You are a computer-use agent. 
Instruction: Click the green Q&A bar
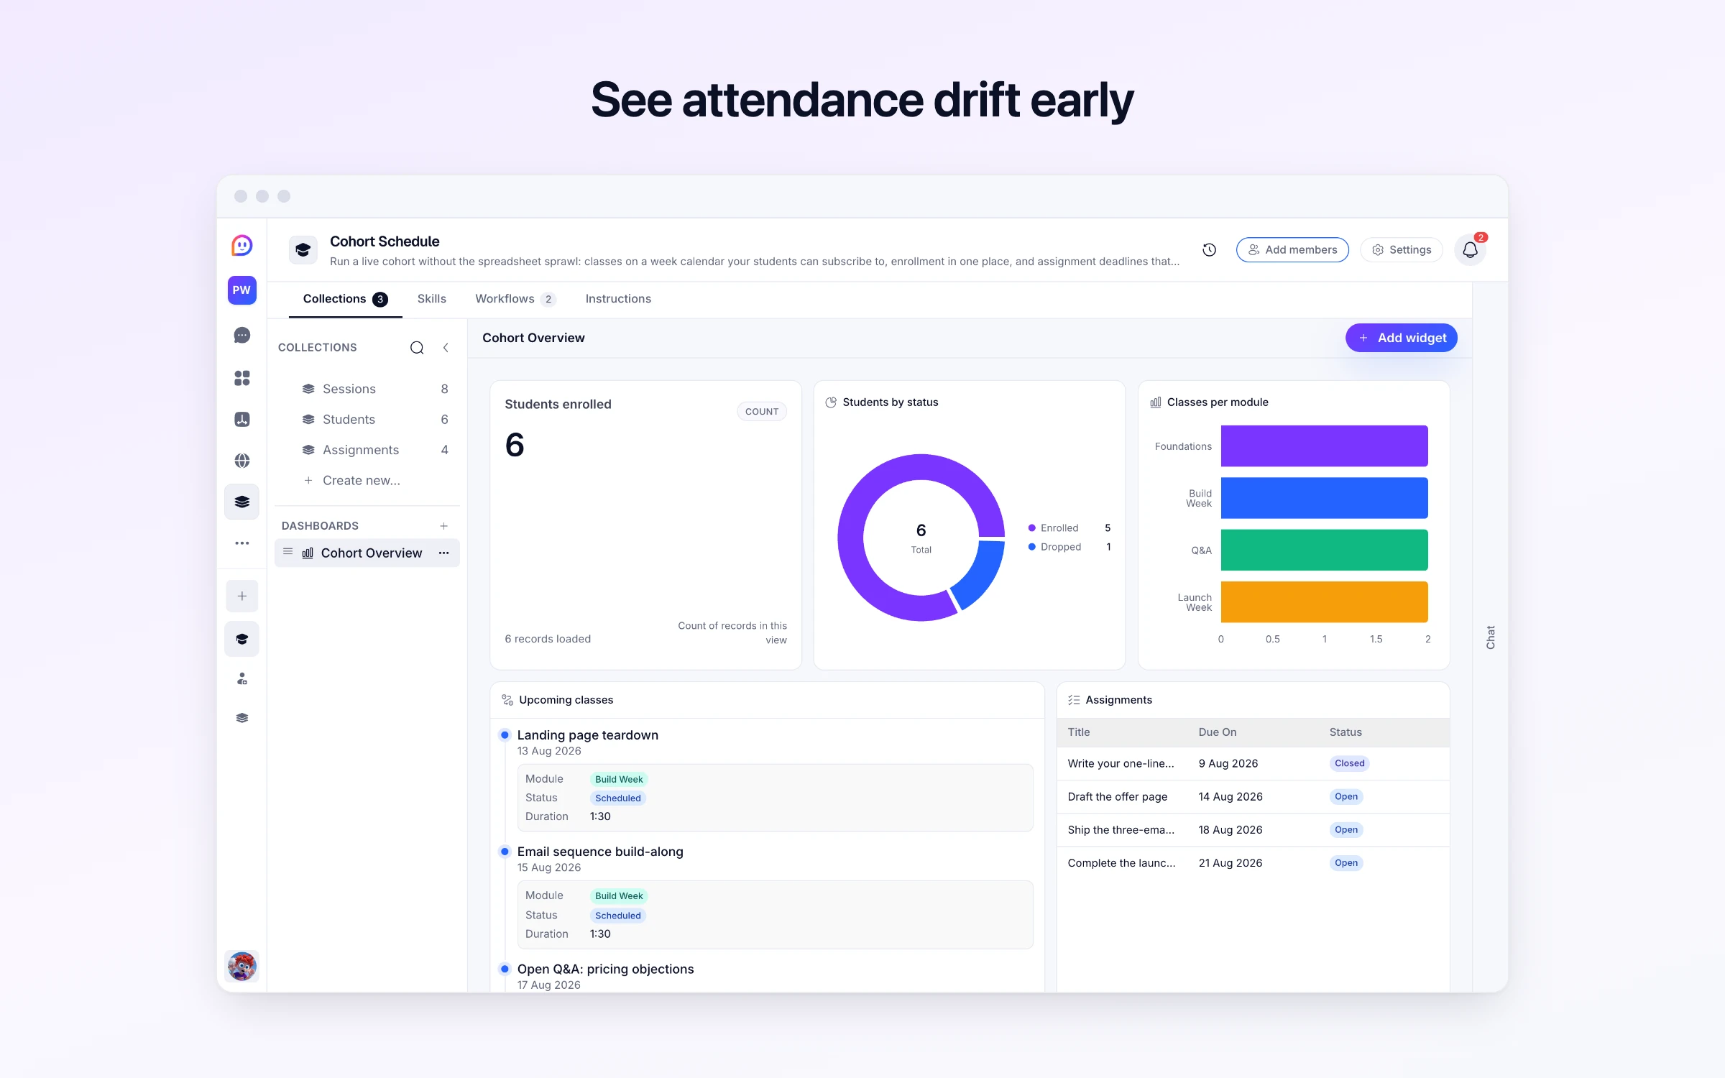pos(1324,550)
